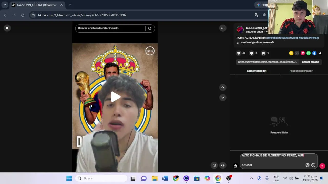Select the DAZZONN_OFICIAL browser tab

(x=37, y=5)
